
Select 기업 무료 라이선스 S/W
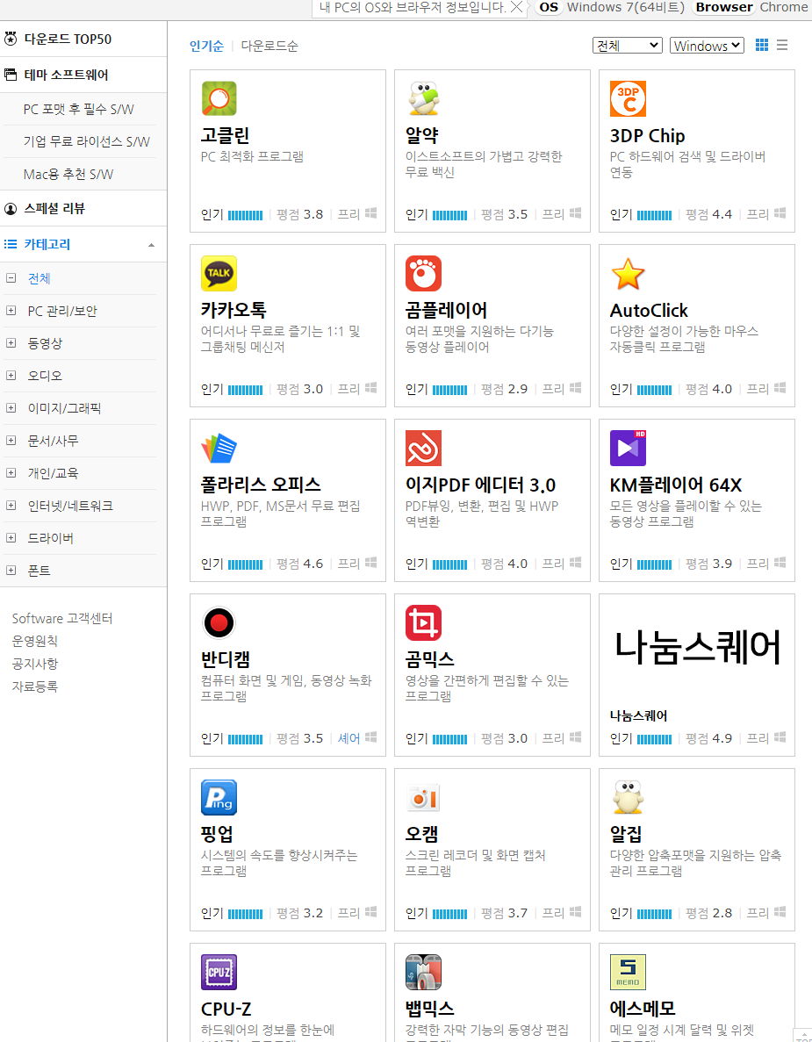[x=86, y=141]
